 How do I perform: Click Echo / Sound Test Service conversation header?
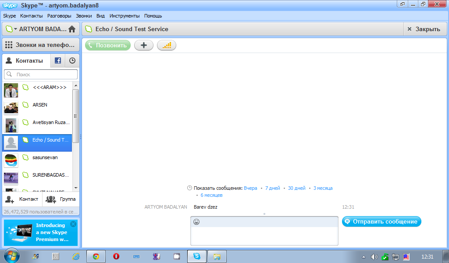132,29
